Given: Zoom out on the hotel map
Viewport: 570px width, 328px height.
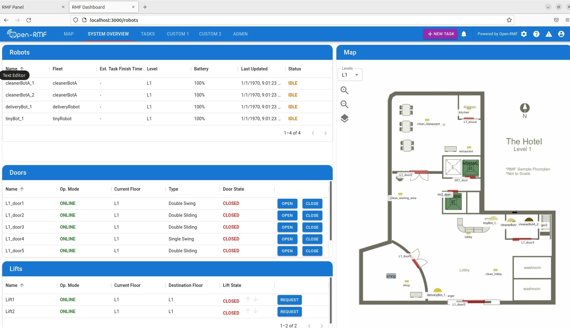Looking at the screenshot, I should pyautogui.click(x=344, y=104).
